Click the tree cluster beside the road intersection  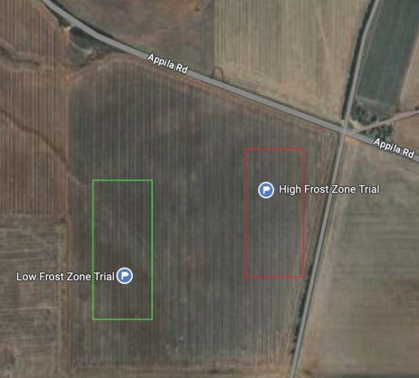click(371, 120)
